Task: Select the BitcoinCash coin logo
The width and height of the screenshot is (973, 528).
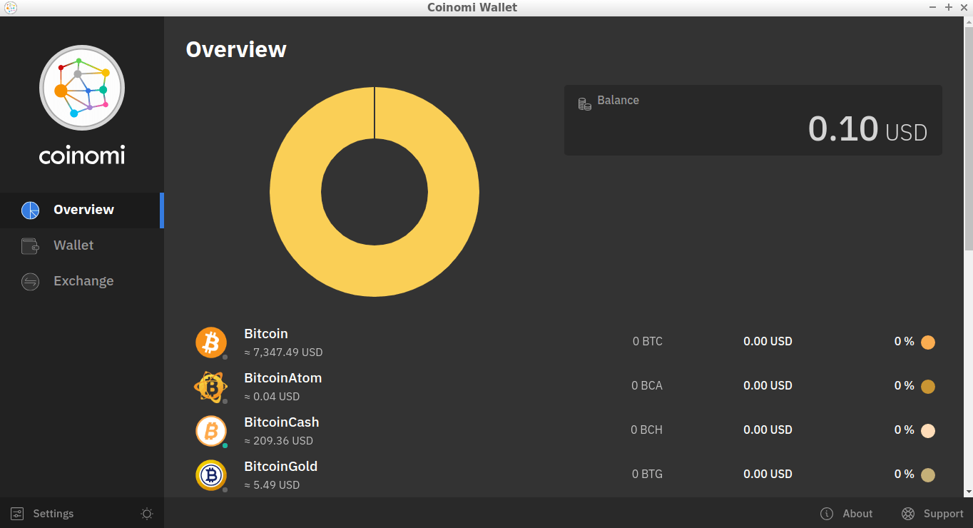Action: pos(211,431)
